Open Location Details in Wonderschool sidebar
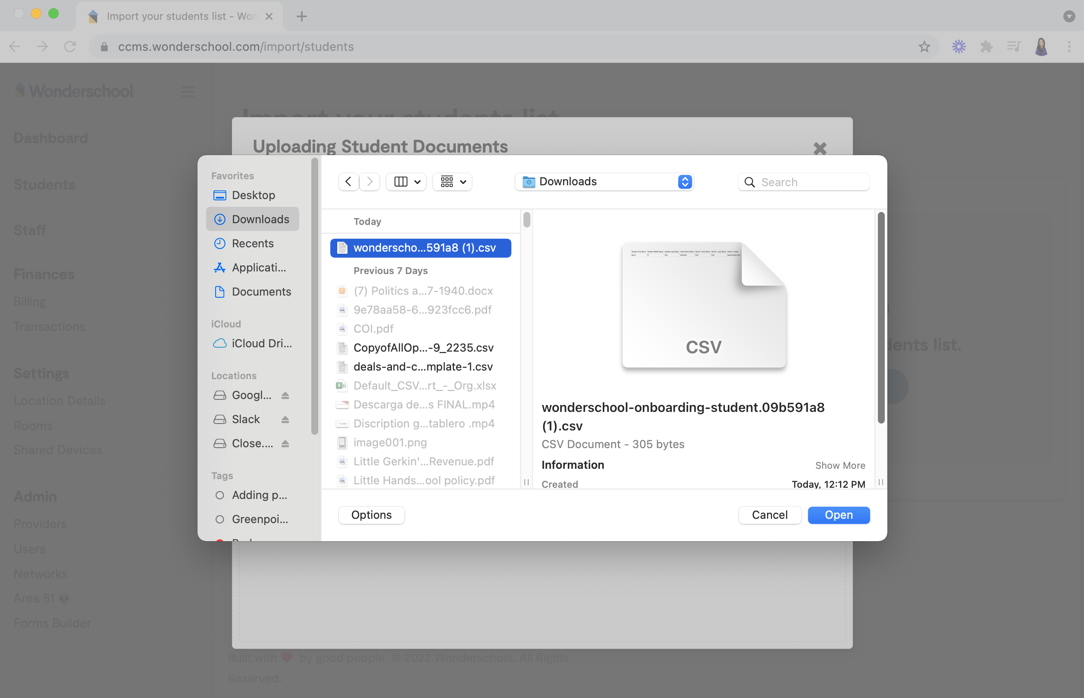 (60, 401)
